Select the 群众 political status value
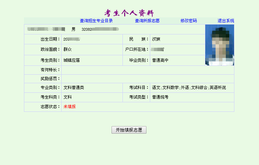 tap(67, 49)
